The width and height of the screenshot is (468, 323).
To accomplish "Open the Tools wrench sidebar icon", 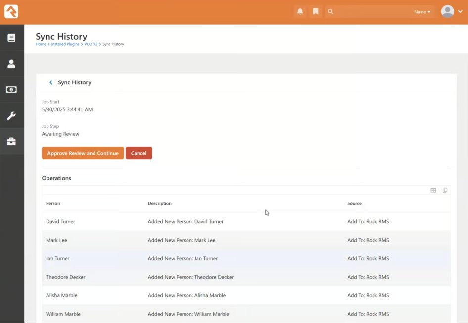I will tap(11, 116).
